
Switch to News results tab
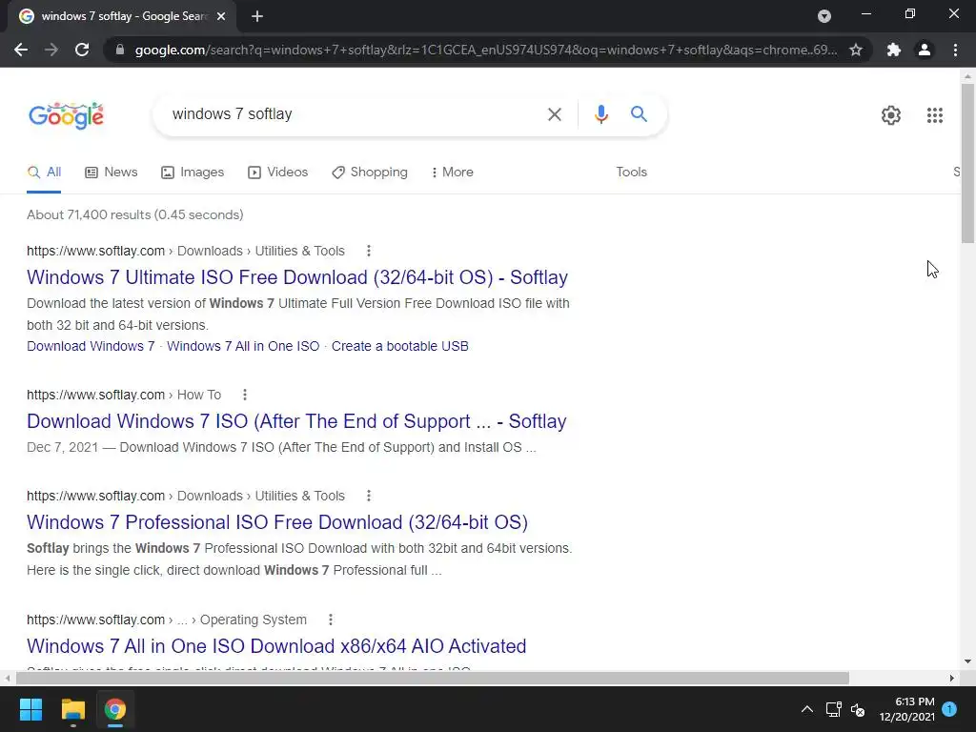click(111, 173)
